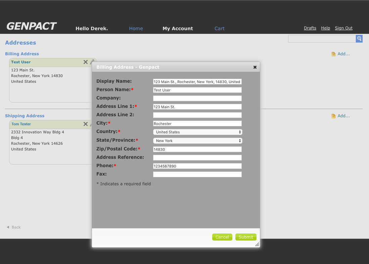Click the Genpact logo
Screen dimensions: 369x264
(32, 26)
